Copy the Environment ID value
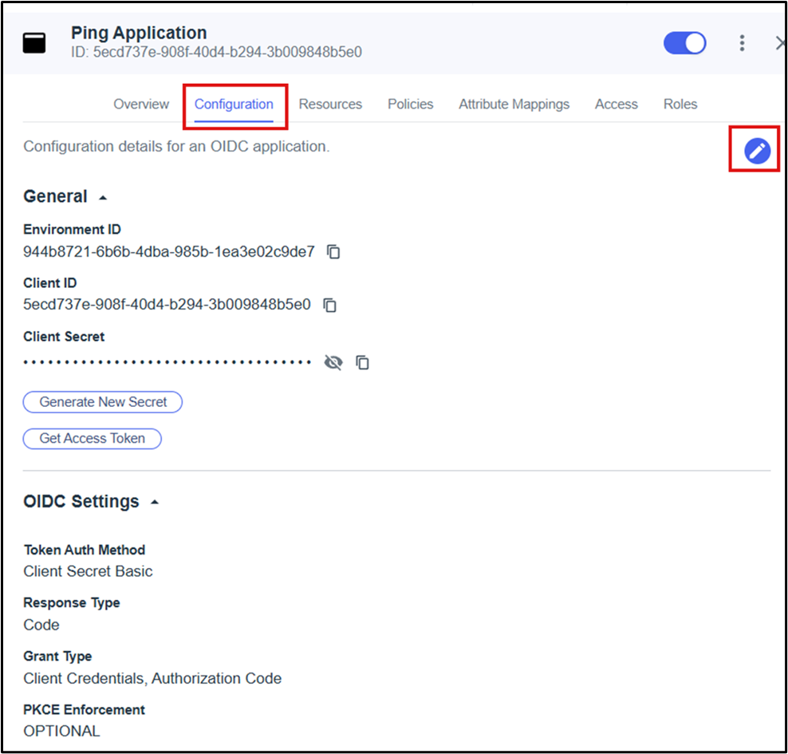This screenshot has height=754, width=788. [333, 251]
